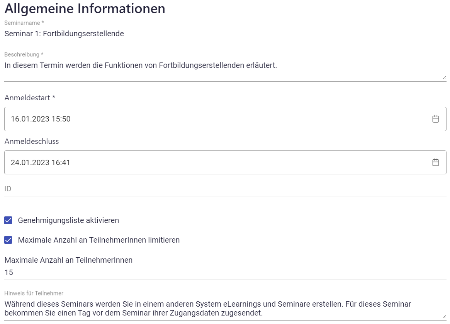450x324 pixels.
Task: Click the "Beschreibung *" floating label
Action: tap(24, 54)
